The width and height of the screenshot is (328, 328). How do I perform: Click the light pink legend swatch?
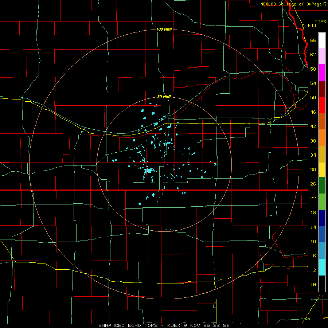[322, 56]
